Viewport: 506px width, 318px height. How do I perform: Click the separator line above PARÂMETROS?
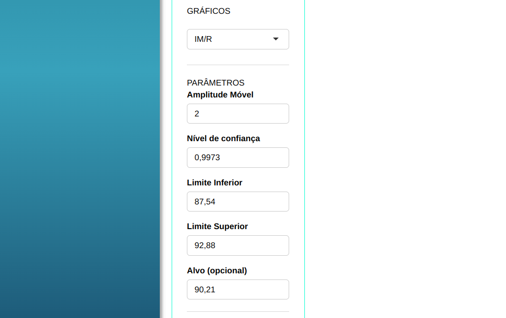coord(238,65)
